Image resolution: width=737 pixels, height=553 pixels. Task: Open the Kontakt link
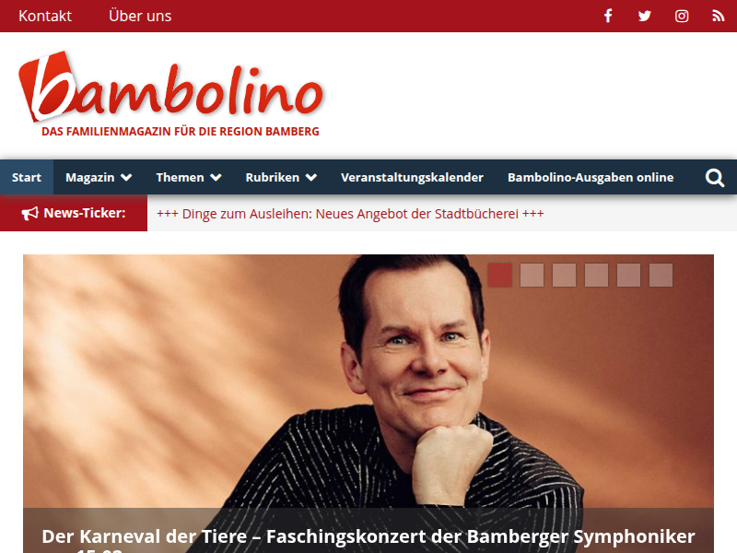pos(45,16)
